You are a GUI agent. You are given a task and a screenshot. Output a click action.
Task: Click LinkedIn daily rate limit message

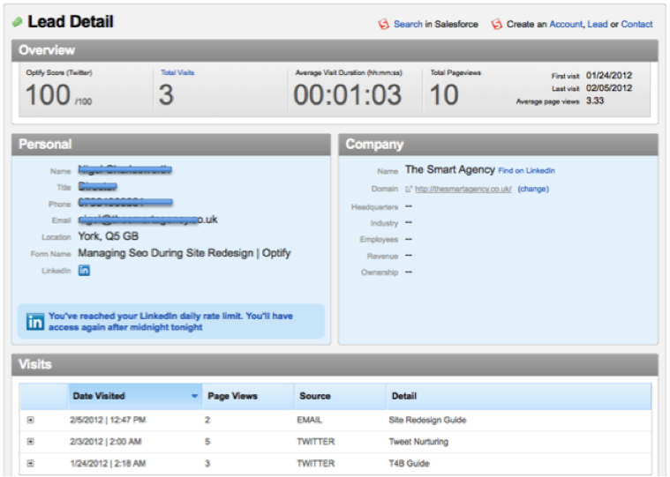coord(170,322)
